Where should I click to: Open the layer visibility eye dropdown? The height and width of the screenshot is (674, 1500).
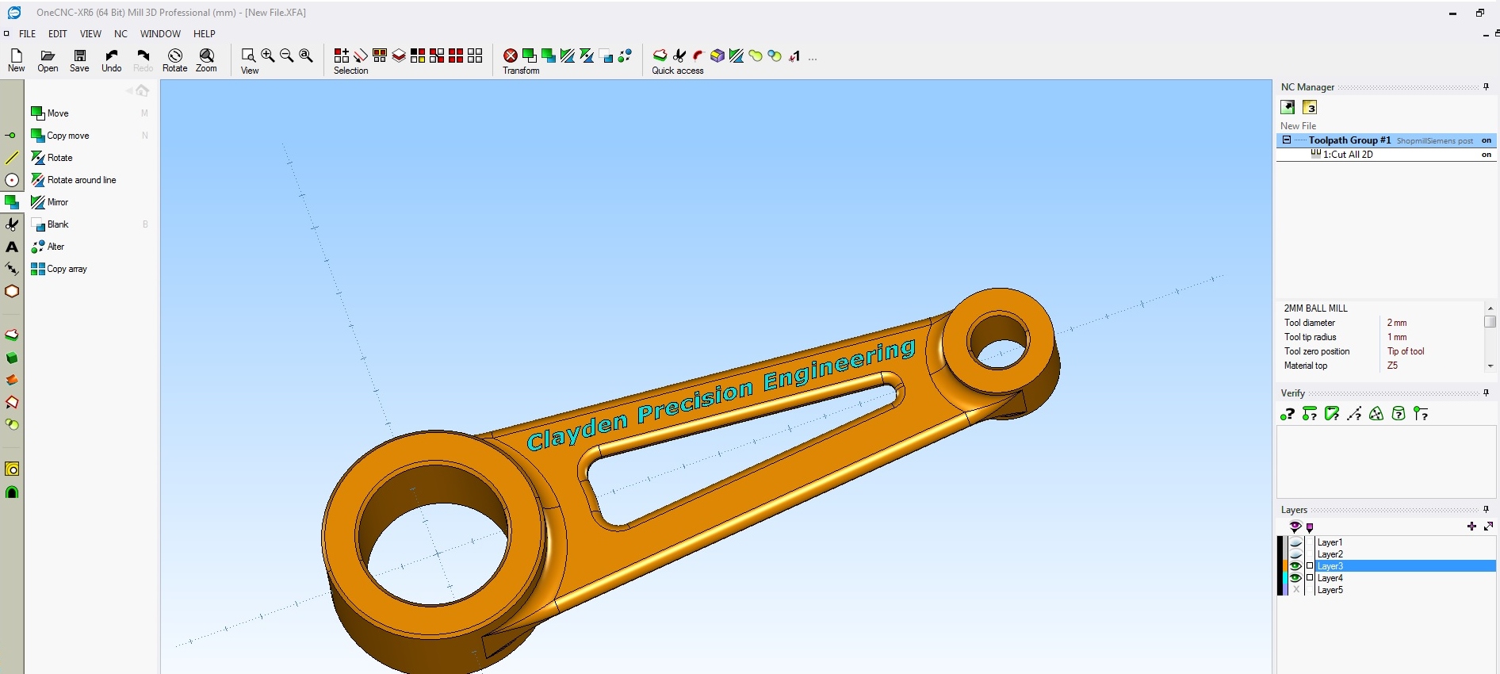(x=1295, y=527)
